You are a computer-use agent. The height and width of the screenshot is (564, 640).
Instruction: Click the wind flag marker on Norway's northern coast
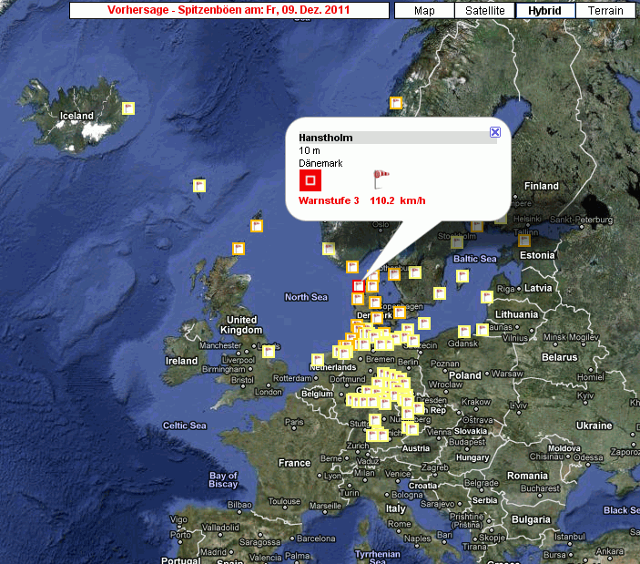pyautogui.click(x=395, y=103)
